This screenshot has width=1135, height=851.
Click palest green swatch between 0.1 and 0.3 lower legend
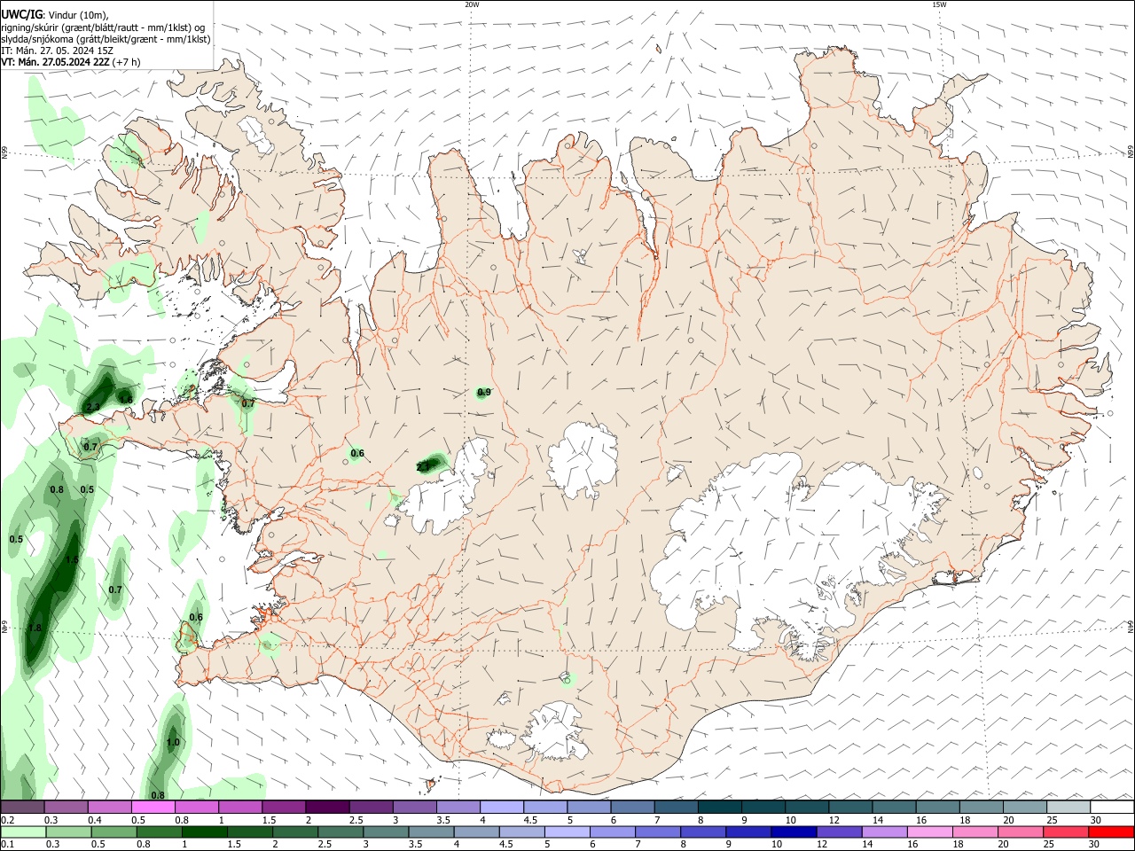point(23,832)
